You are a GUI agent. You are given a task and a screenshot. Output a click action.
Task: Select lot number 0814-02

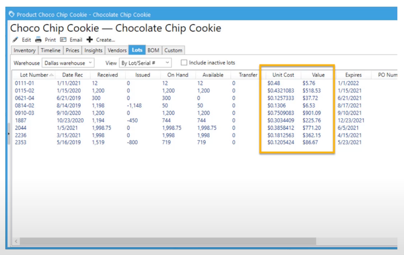[24, 106]
